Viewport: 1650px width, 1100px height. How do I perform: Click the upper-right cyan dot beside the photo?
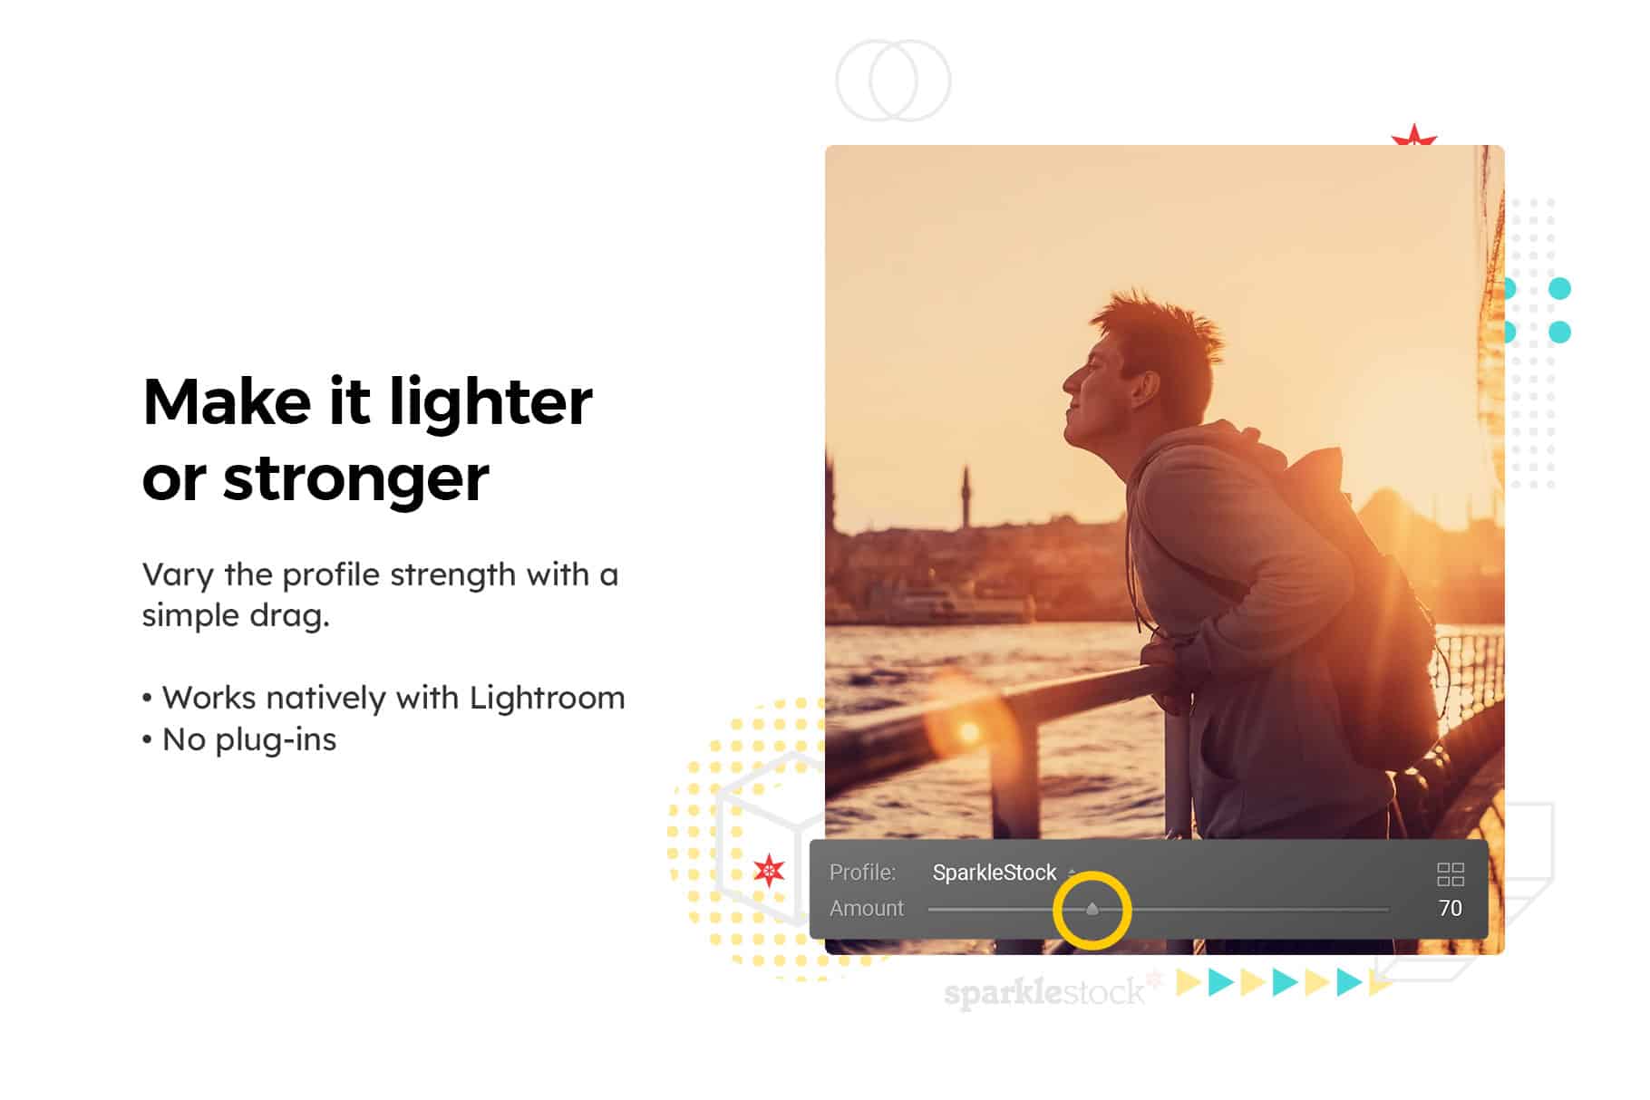1559,289
